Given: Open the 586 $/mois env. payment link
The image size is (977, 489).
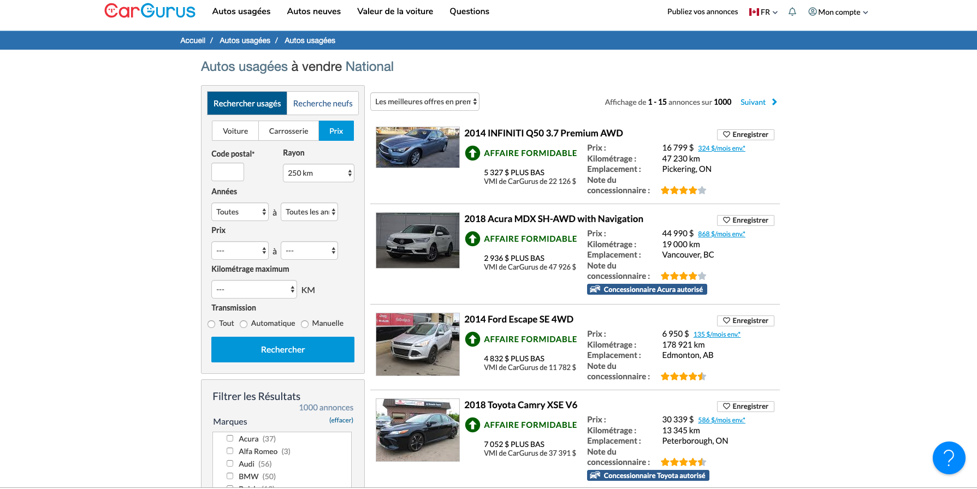Looking at the screenshot, I should (x=721, y=420).
